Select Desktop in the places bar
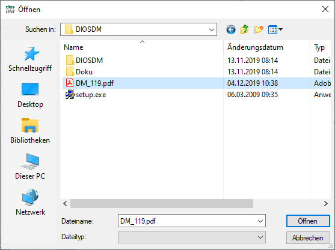The width and height of the screenshot is (335, 250). point(30,95)
